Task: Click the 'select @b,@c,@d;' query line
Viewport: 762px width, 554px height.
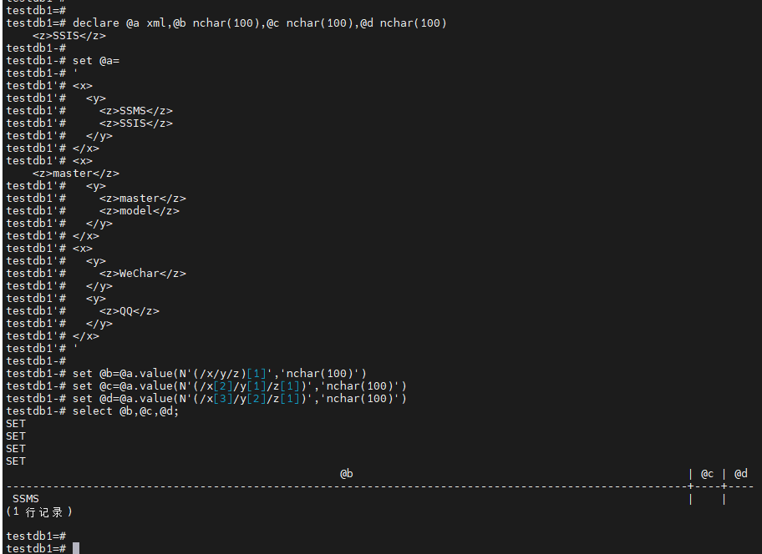Action: 126,410
